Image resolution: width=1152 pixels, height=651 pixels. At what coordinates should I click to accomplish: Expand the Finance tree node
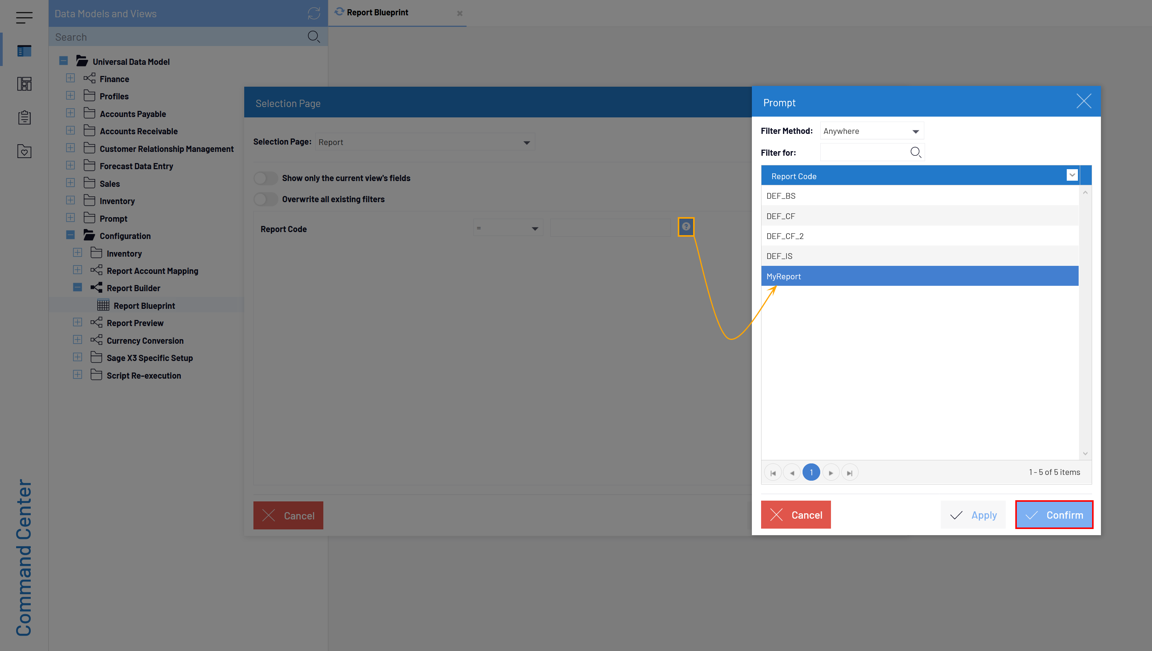(x=70, y=78)
